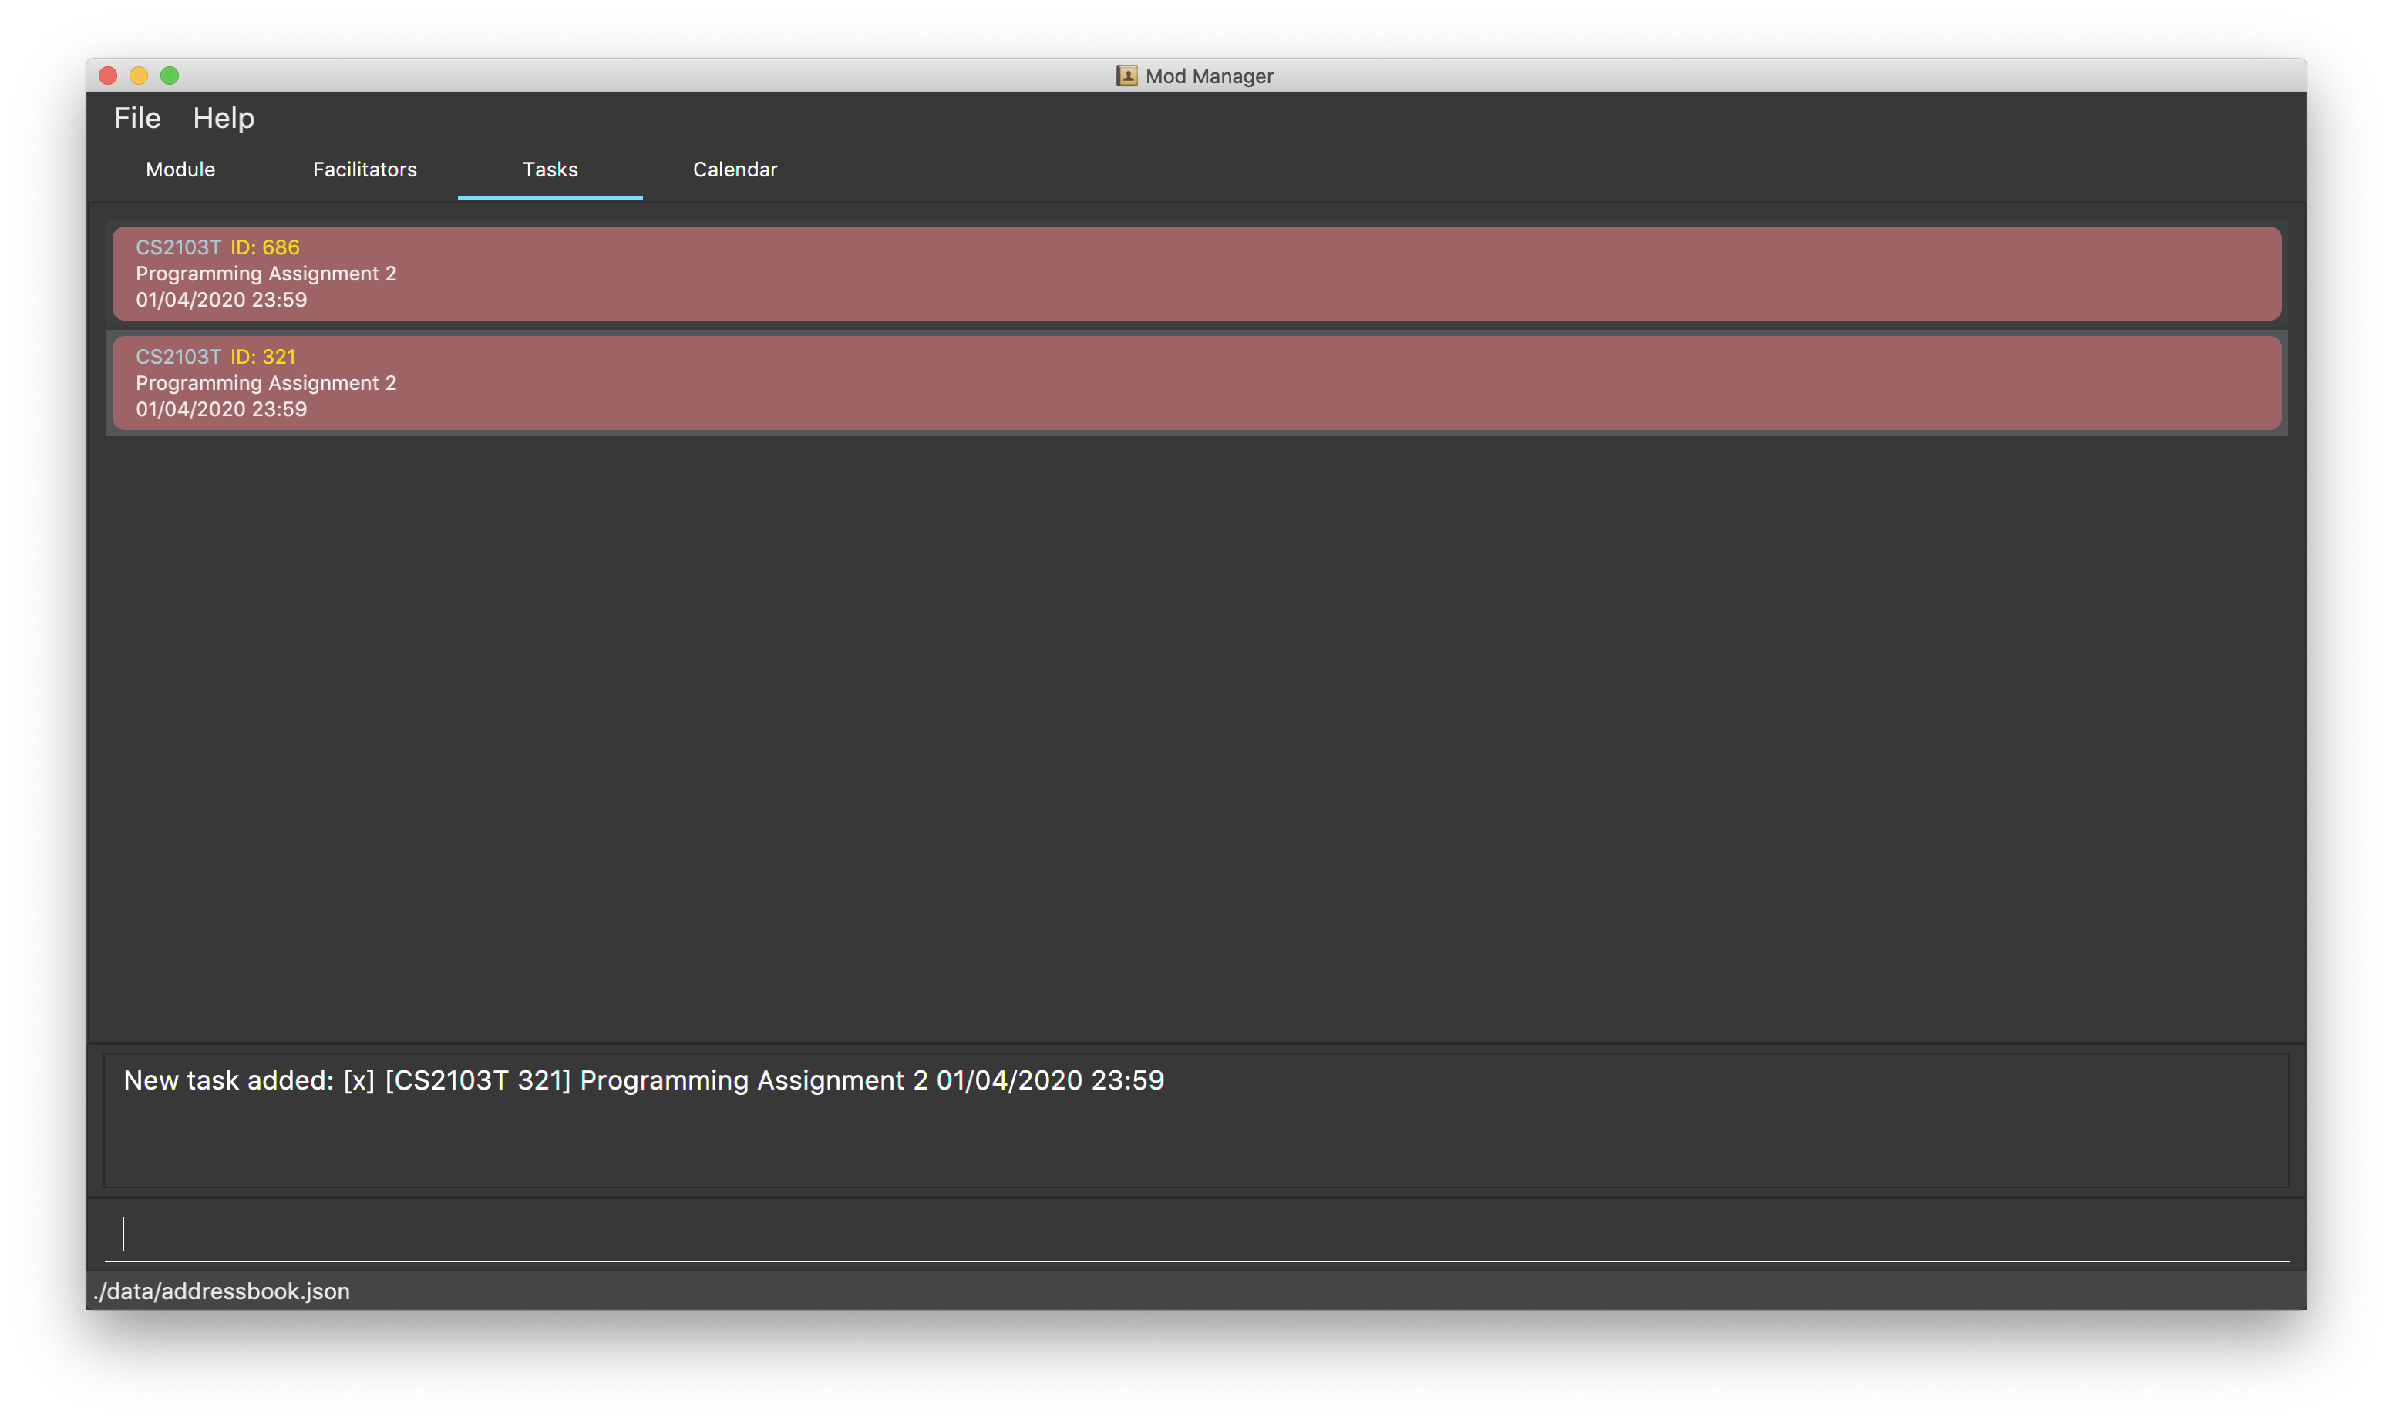
Task: Click the ./data/addressbook.json status bar path
Action: [x=222, y=1291]
